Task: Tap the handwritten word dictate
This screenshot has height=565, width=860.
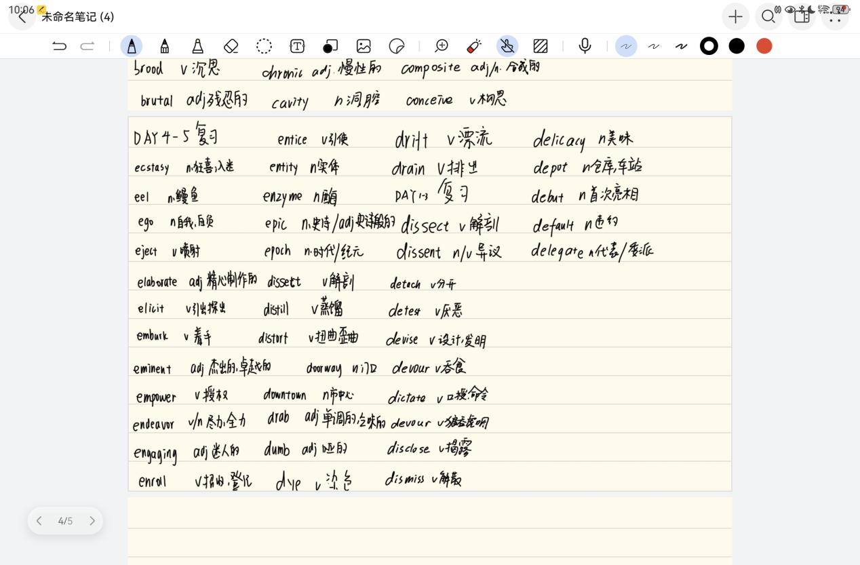Action: coord(407,398)
